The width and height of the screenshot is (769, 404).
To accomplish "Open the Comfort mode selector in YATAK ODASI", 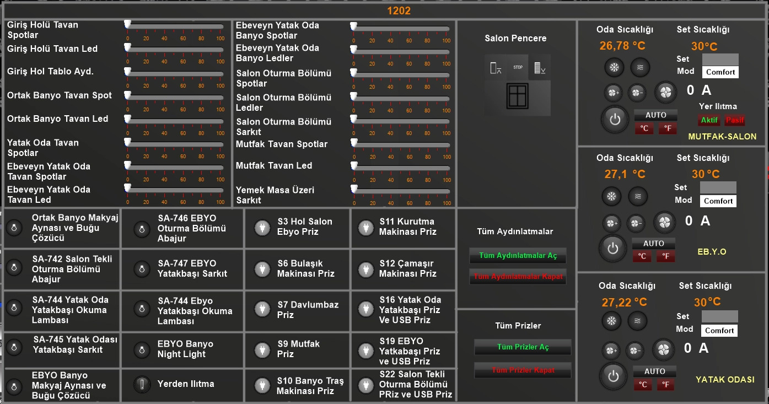I will pyautogui.click(x=719, y=331).
